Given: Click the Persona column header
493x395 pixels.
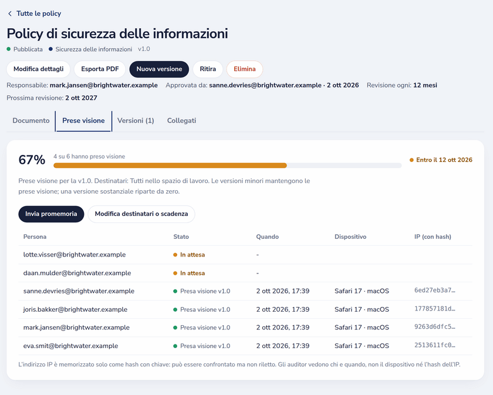Looking at the screenshot, I should click(x=35, y=237).
